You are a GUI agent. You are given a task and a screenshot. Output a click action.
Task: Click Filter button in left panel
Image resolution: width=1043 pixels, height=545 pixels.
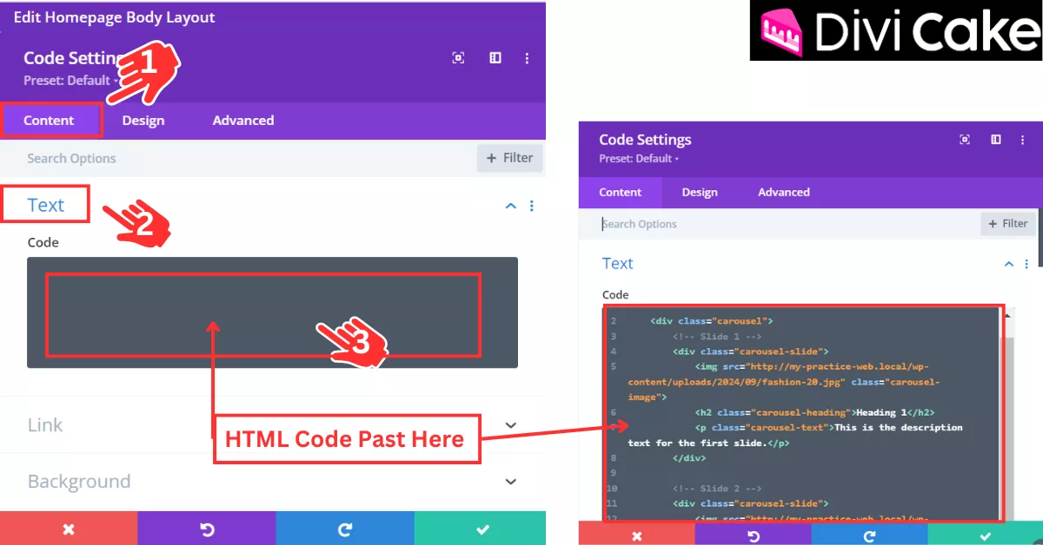click(x=509, y=158)
